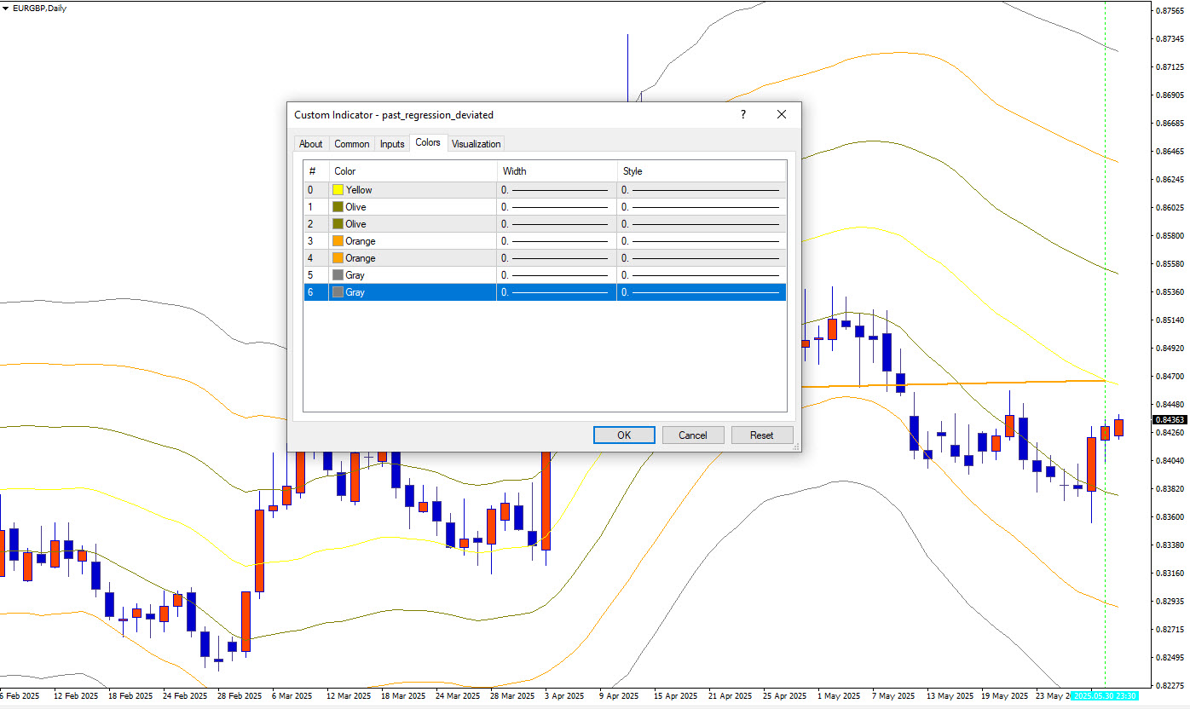1190x709 pixels.
Task: Click the help question mark icon
Action: 742,114
